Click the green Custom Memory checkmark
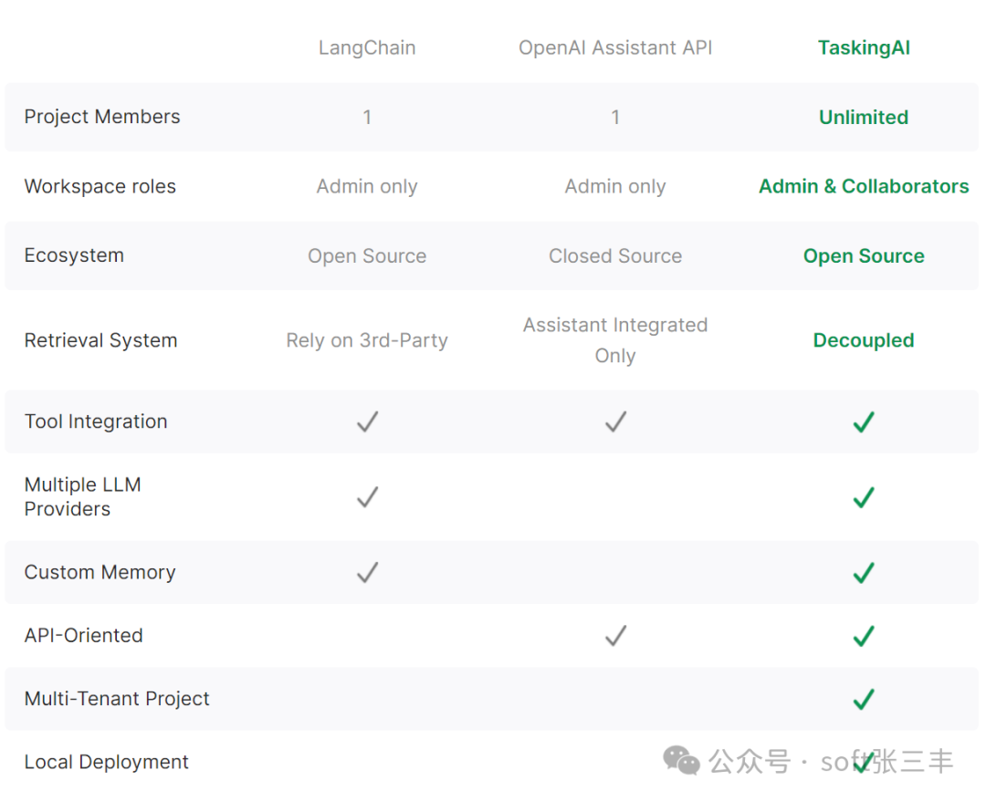This screenshot has width=986, height=801. (864, 573)
